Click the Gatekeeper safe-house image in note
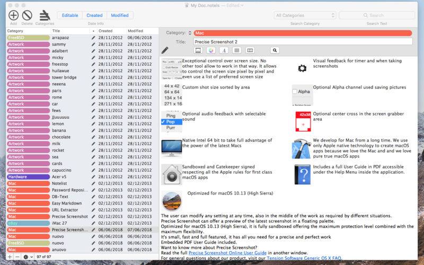 click(171, 174)
